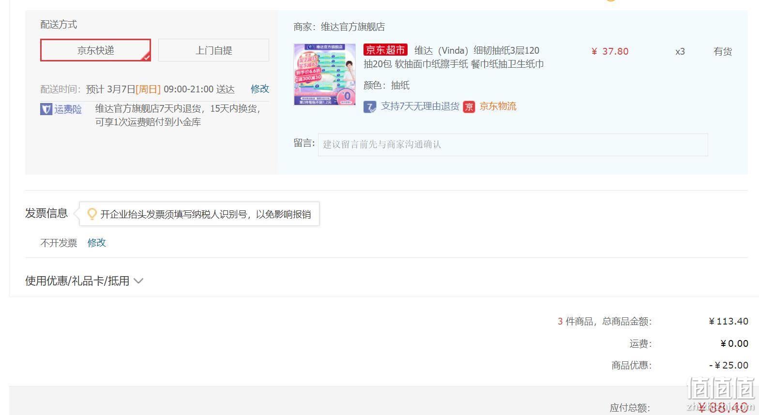Click 颜色: 抽纸 attribute text
This screenshot has height=415, width=759.
coord(387,86)
